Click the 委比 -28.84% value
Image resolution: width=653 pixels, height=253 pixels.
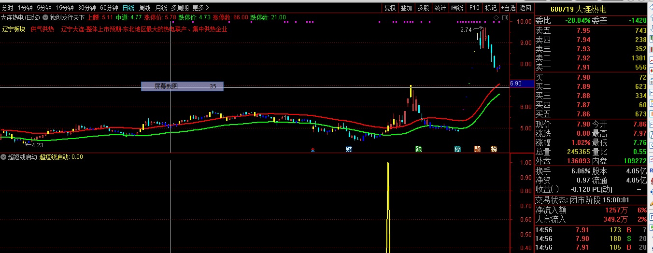(x=578, y=21)
